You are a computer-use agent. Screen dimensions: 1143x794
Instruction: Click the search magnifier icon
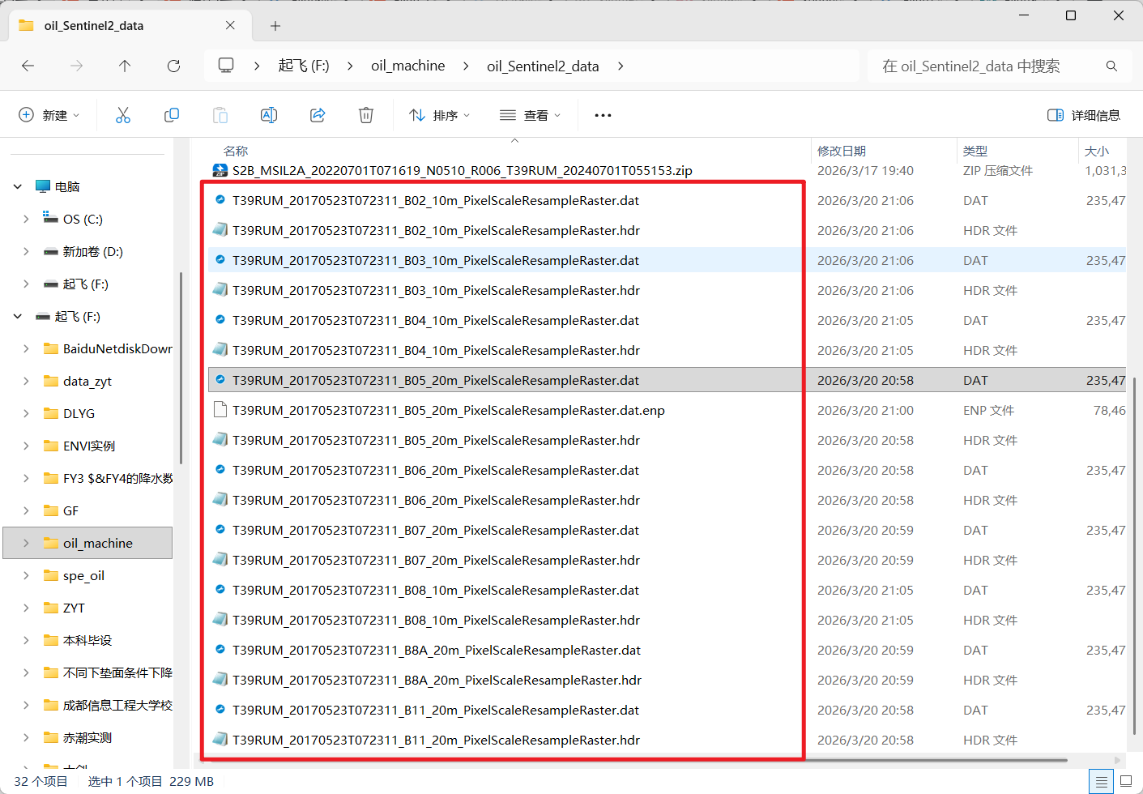1111,66
